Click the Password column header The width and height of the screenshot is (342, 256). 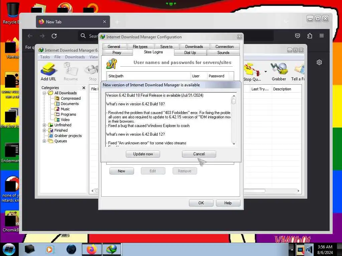point(218,76)
